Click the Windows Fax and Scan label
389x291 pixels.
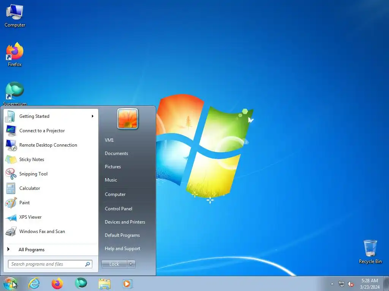pyautogui.click(x=42, y=232)
